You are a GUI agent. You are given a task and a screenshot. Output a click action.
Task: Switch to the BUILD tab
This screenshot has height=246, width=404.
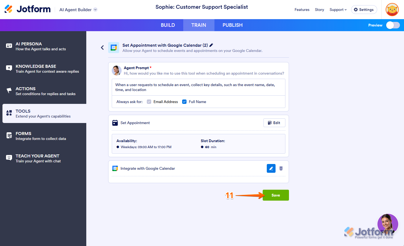click(168, 25)
